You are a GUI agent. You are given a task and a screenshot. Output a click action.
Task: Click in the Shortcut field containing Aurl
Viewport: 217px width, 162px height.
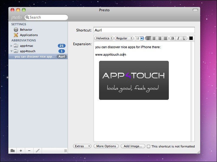pyautogui.click(x=144, y=30)
